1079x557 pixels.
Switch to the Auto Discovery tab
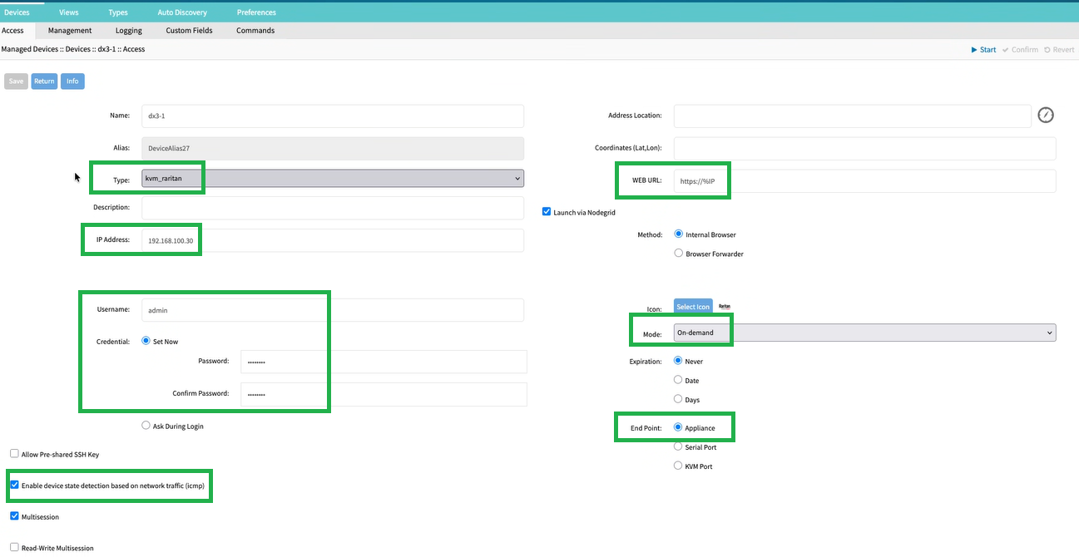(x=182, y=12)
